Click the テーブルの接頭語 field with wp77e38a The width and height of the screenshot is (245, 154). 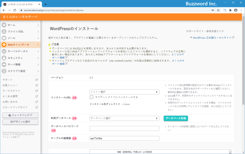tap(125, 138)
